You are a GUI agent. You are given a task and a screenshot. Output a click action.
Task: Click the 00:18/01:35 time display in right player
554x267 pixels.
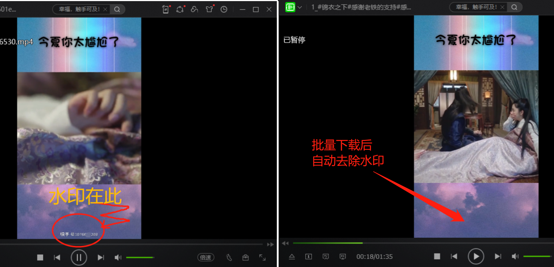pos(374,257)
